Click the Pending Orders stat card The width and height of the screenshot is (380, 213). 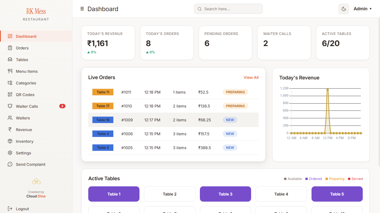[x=225, y=43]
